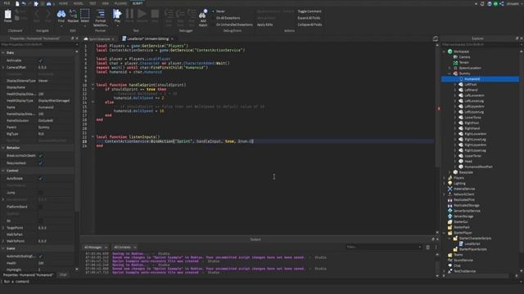Image resolution: width=524 pixels, height=294 pixels.
Task: Toggle the Jump checkbox
Action: [x=41, y=193]
